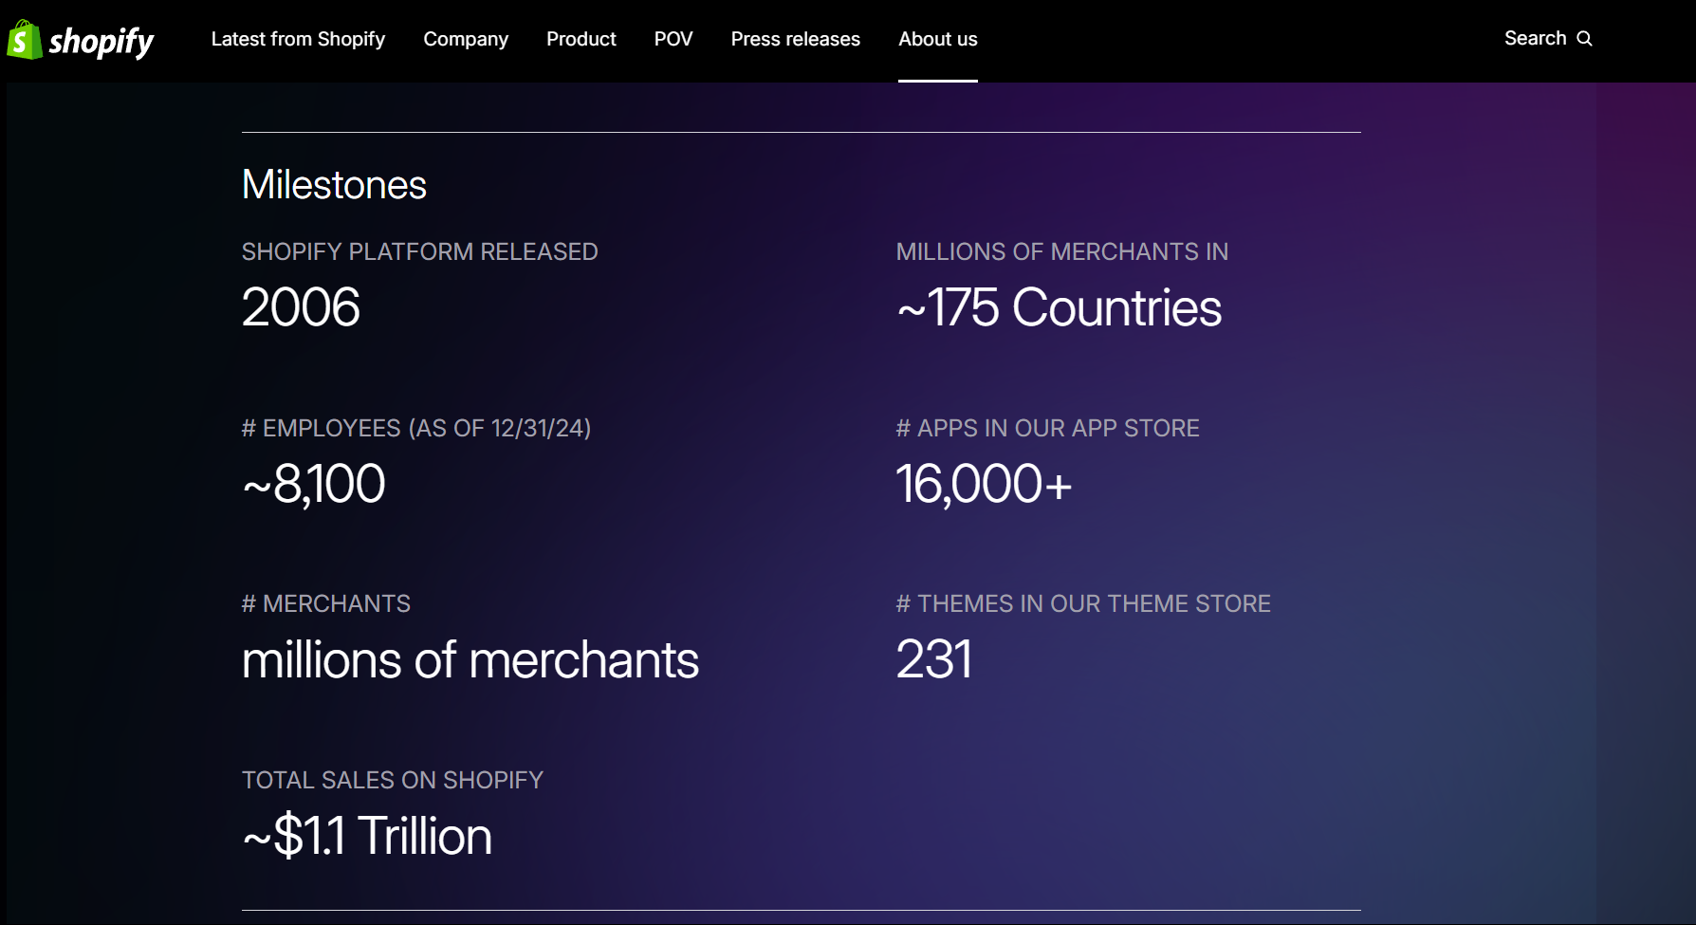Image resolution: width=1696 pixels, height=925 pixels.
Task: Open Latest from Shopify menu item
Action: click(x=298, y=39)
